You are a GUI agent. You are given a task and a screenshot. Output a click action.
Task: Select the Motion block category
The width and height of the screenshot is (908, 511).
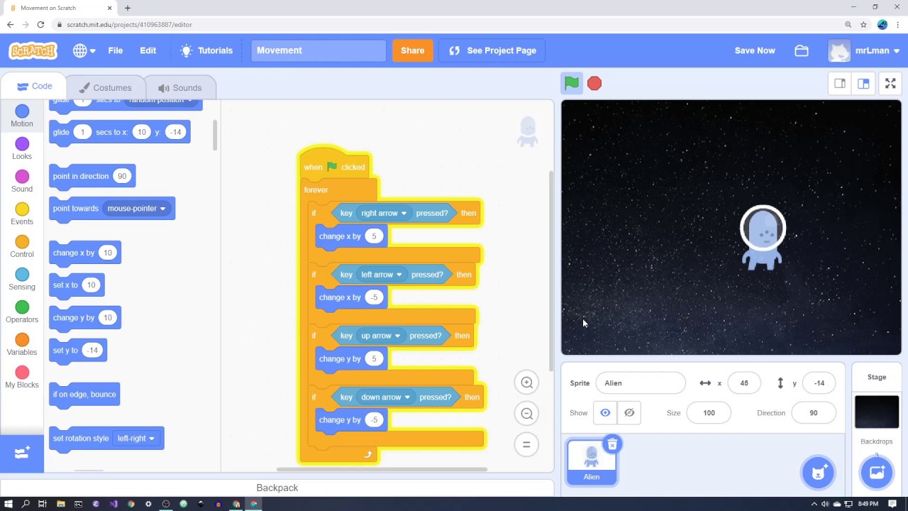pyautogui.click(x=22, y=116)
